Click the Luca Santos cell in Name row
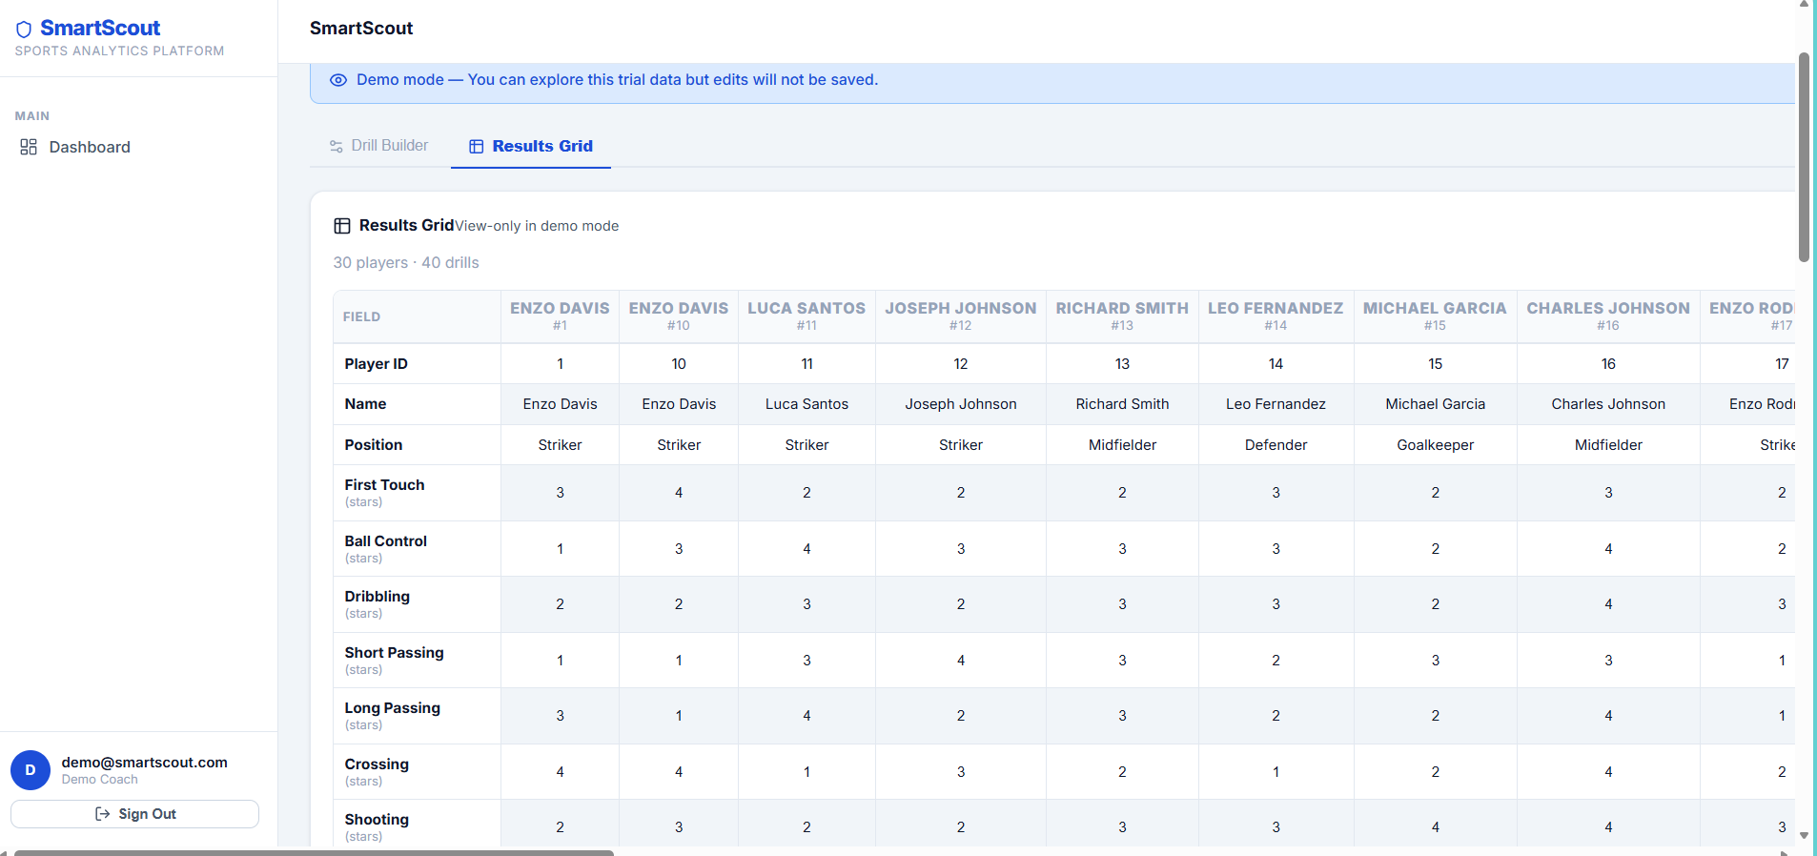 (x=806, y=404)
